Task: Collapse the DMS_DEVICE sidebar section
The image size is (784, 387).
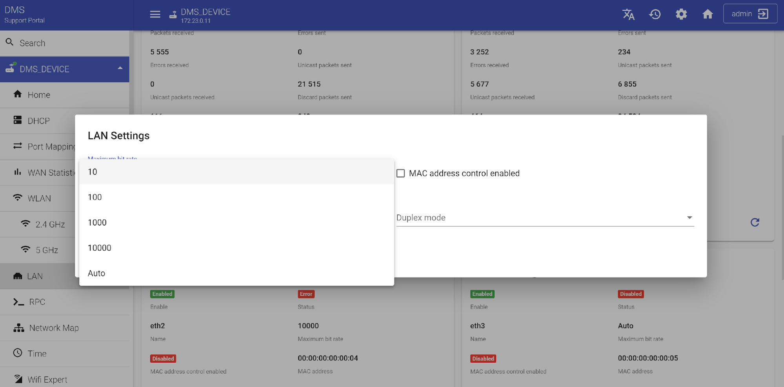Action: tap(120, 69)
